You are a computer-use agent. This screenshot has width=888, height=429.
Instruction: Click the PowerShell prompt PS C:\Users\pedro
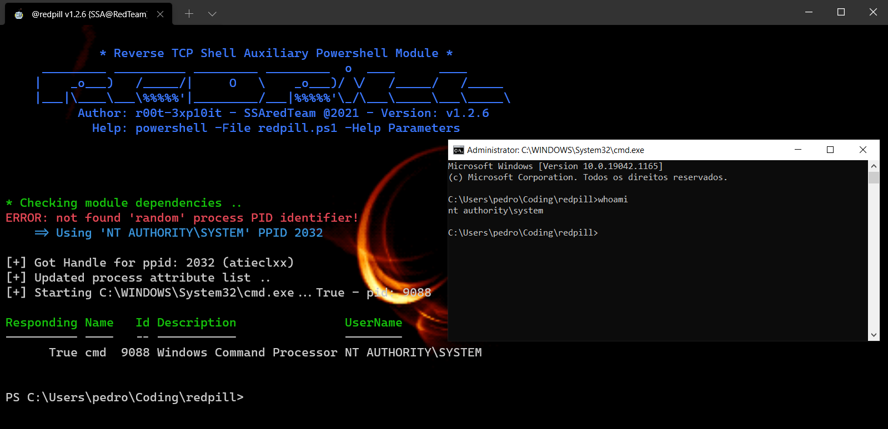(124, 397)
